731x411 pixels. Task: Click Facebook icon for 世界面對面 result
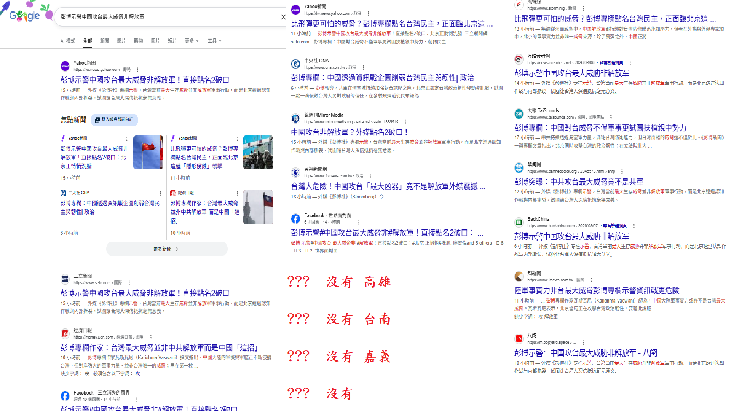pyautogui.click(x=295, y=219)
